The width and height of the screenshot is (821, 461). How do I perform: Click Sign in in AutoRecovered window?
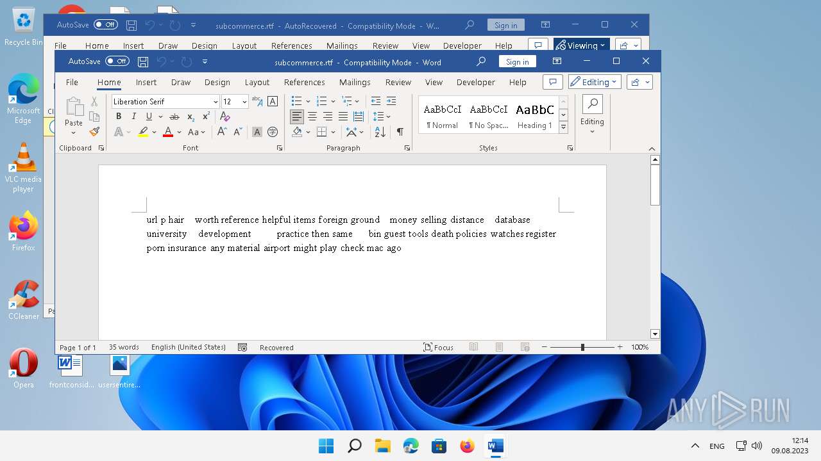point(505,25)
